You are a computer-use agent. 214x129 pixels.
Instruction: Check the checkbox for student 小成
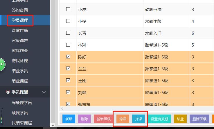(x=68, y=9)
